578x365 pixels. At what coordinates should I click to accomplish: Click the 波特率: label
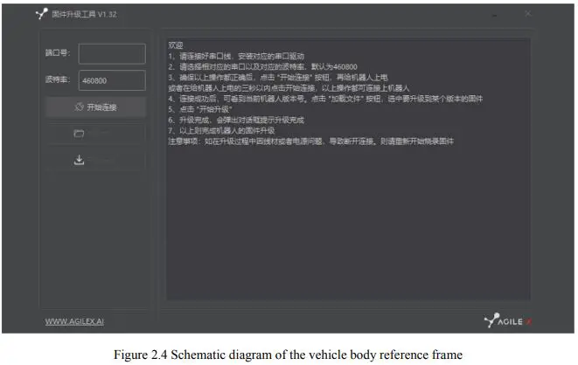(57, 79)
